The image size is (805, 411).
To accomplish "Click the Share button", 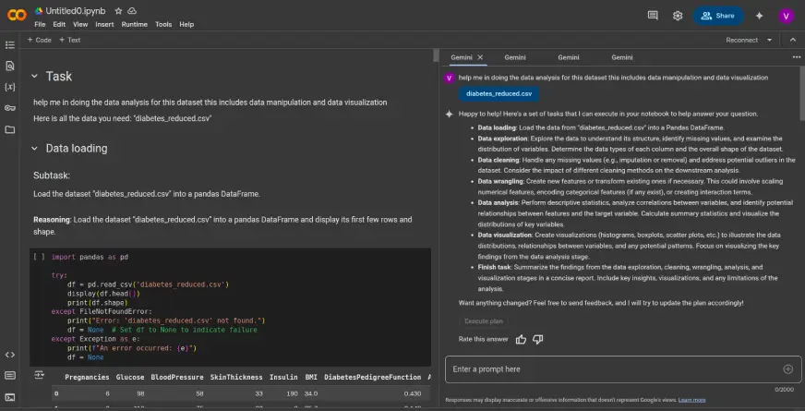I will coord(718,16).
